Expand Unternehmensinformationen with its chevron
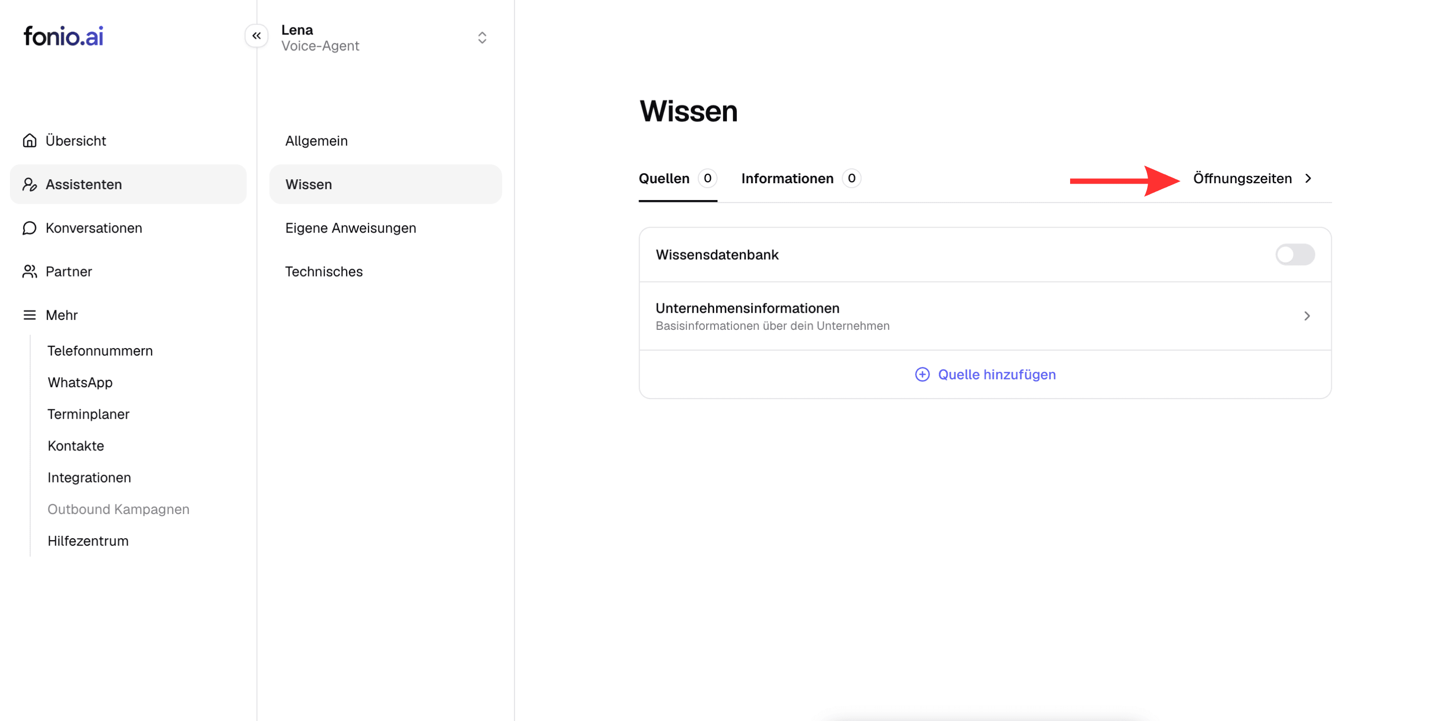 coord(1307,316)
